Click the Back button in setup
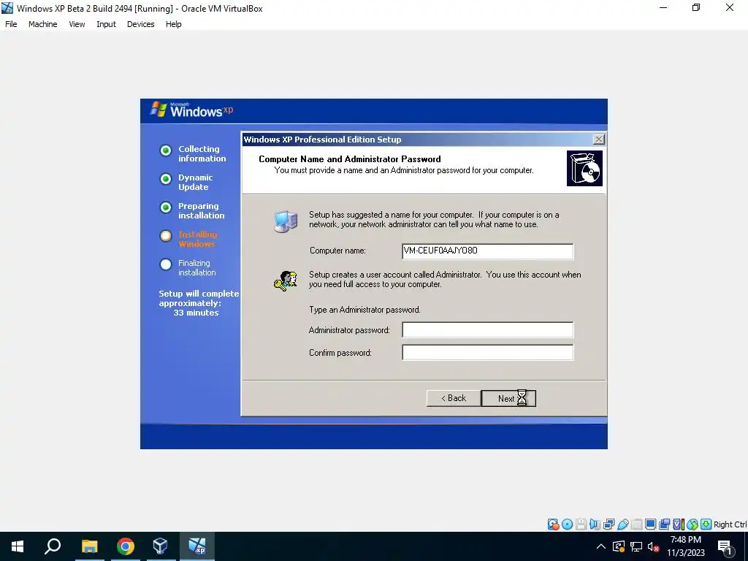 [453, 398]
